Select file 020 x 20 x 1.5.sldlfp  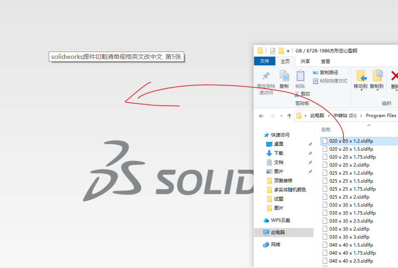[x=351, y=149]
